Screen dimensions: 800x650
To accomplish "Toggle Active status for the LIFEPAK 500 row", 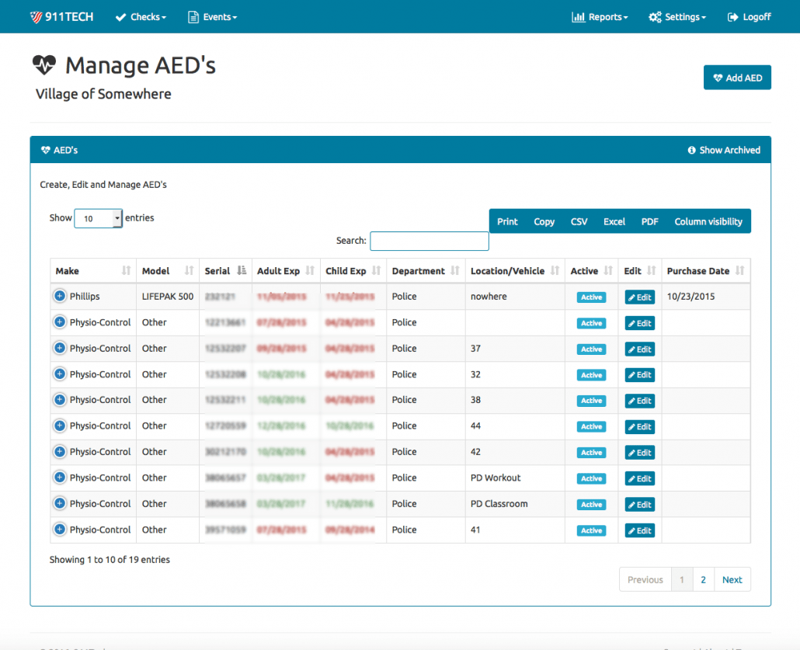I will (591, 297).
